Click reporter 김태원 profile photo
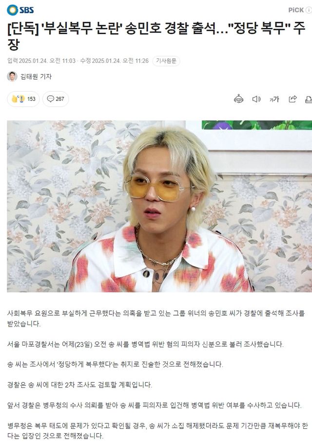The height and width of the screenshot is (442, 312). [x=12, y=77]
